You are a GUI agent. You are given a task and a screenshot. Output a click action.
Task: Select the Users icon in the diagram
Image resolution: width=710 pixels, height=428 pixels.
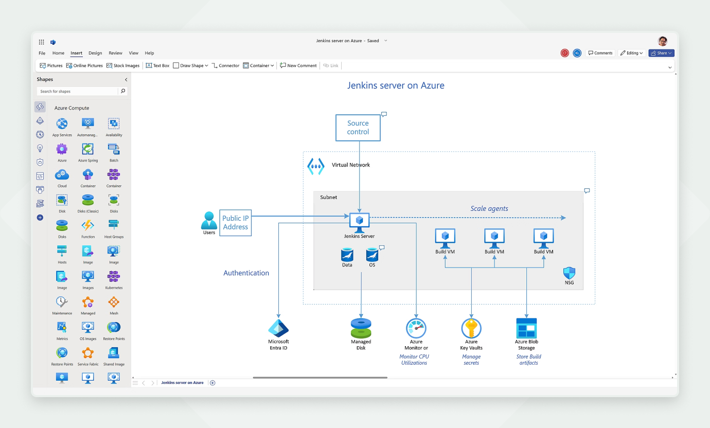click(209, 220)
